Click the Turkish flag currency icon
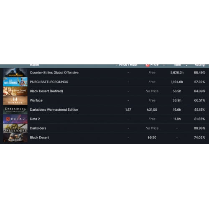 tap(148, 65)
